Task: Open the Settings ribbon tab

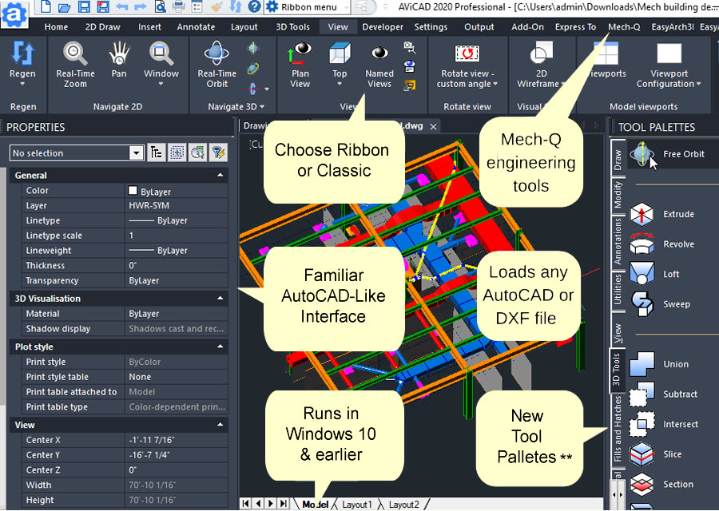Action: point(431,27)
